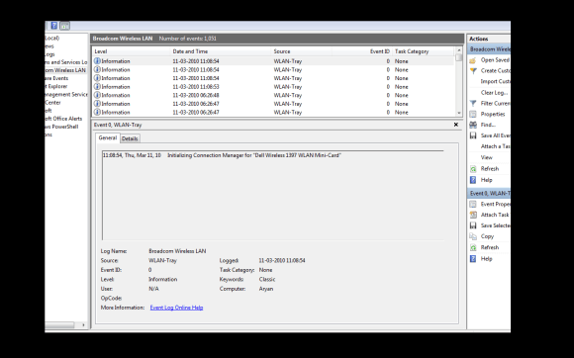Image resolution: width=574 pixels, height=358 pixels.
Task: Select Broadcom Wireless LAN tree node
Action: point(65,70)
